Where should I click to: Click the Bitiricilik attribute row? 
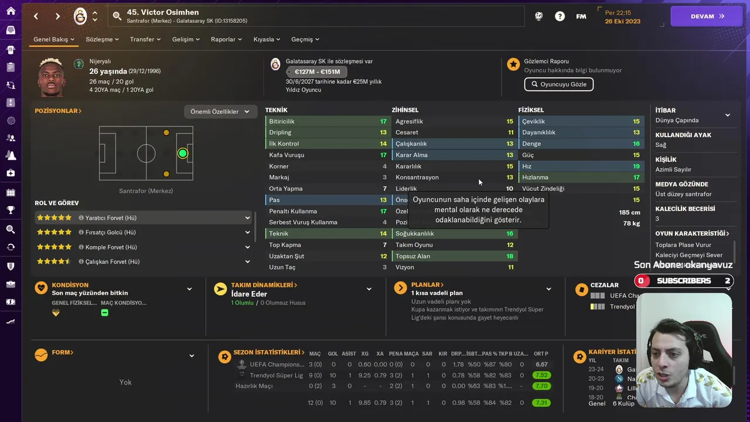click(327, 121)
